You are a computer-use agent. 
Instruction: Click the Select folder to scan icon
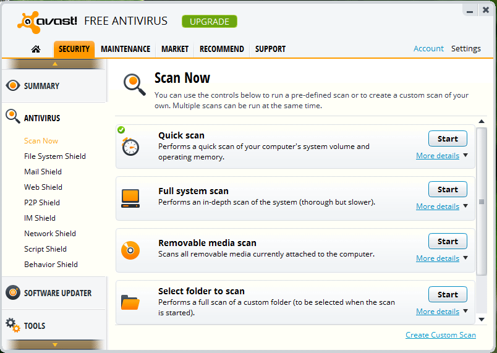pos(130,302)
